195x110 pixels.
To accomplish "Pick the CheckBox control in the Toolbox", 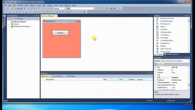I will [x=164, y=29].
